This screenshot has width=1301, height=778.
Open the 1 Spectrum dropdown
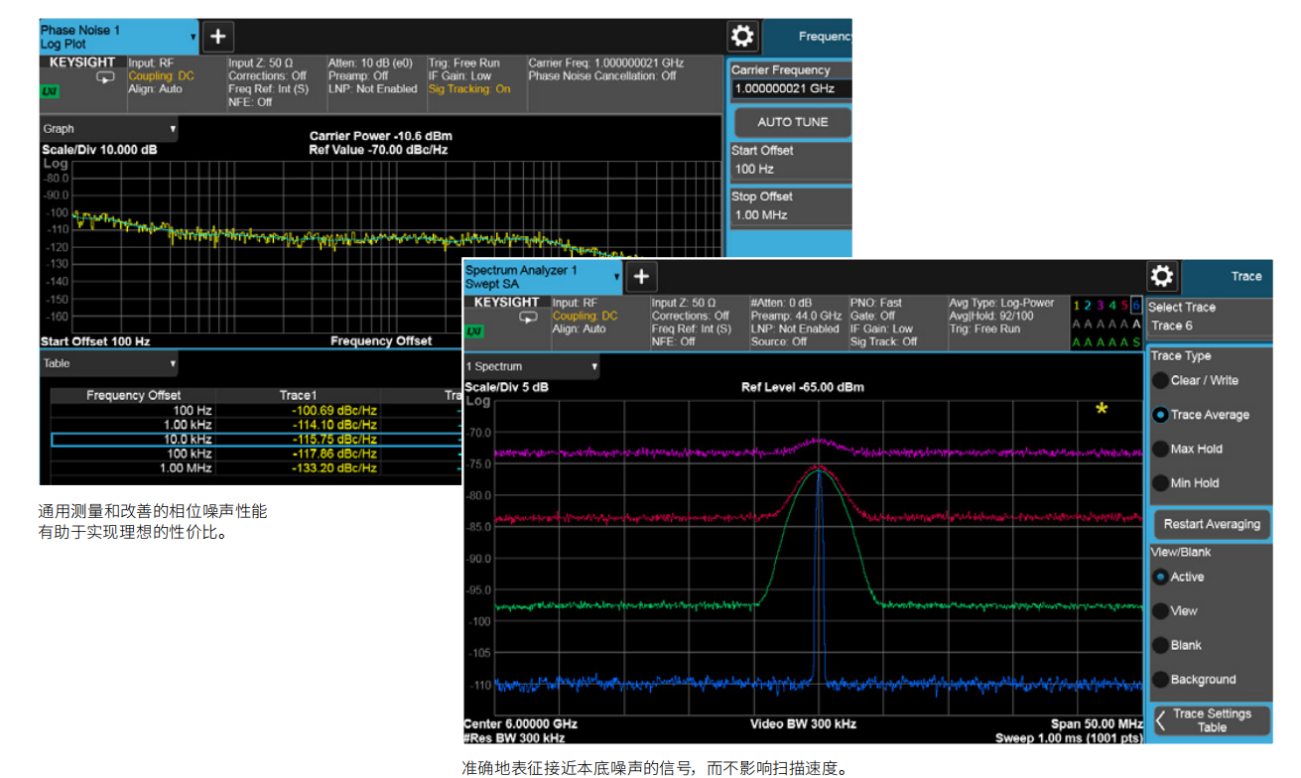click(x=533, y=367)
